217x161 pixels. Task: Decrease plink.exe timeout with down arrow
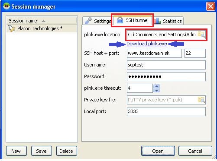pos(157,90)
